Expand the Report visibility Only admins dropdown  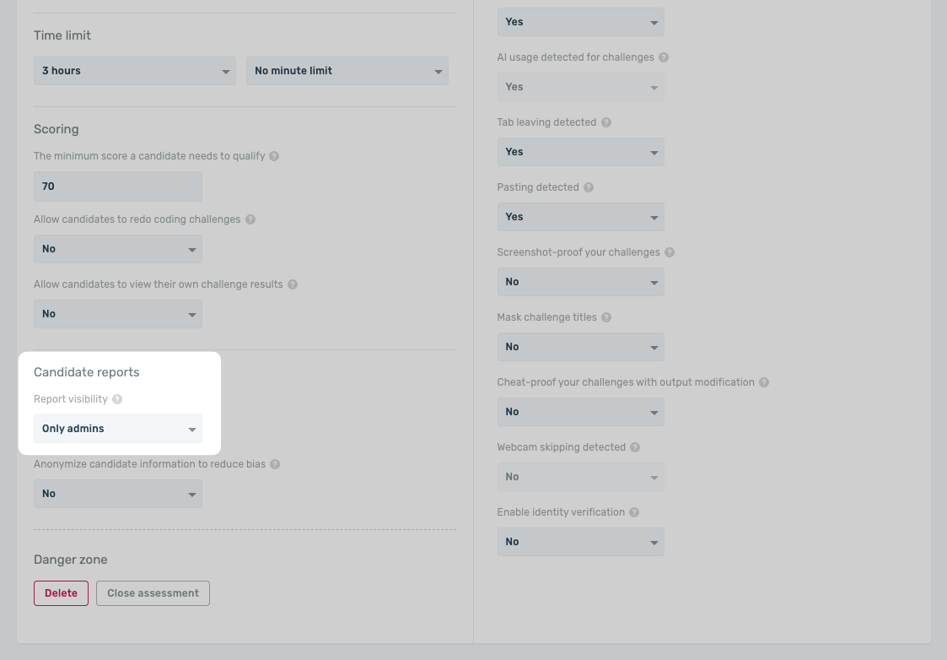pyautogui.click(x=118, y=429)
